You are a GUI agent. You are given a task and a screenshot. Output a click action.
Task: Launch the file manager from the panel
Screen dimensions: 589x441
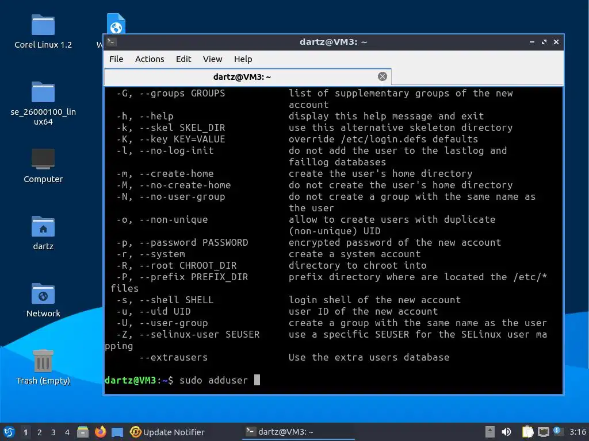tap(83, 432)
